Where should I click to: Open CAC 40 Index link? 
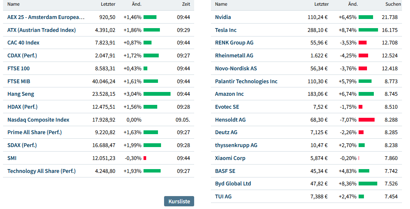[x=23, y=43]
